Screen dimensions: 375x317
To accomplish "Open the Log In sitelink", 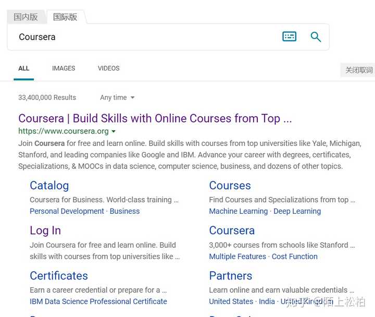I will coord(45,231).
